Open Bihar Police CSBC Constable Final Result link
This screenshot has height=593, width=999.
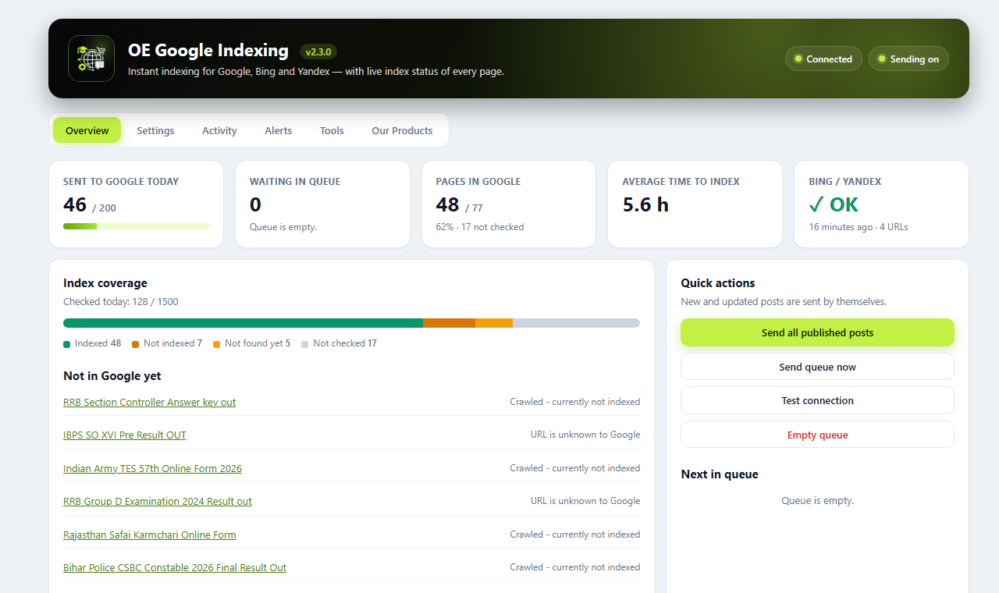pyautogui.click(x=175, y=568)
